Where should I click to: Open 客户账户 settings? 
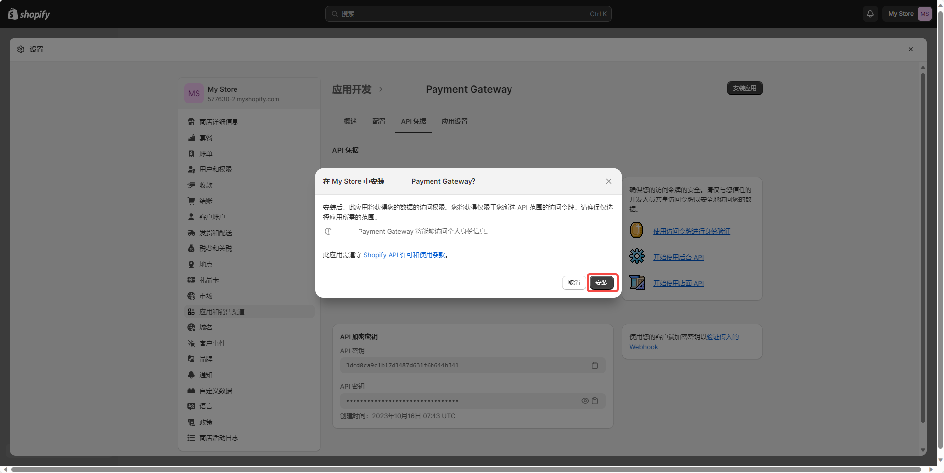(x=249, y=217)
